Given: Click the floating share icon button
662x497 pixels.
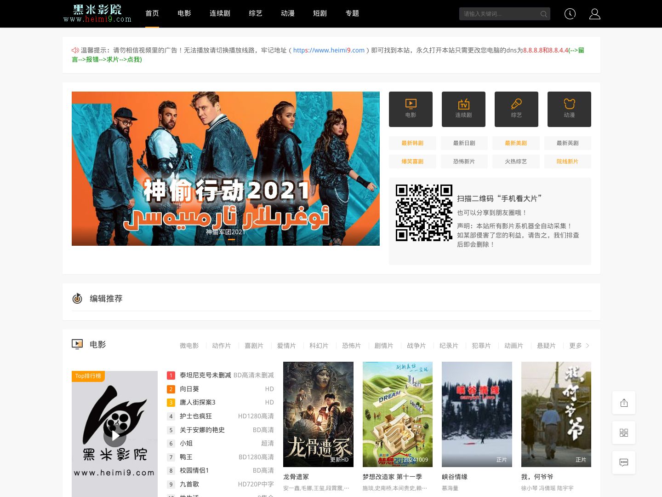Looking at the screenshot, I should [x=624, y=403].
